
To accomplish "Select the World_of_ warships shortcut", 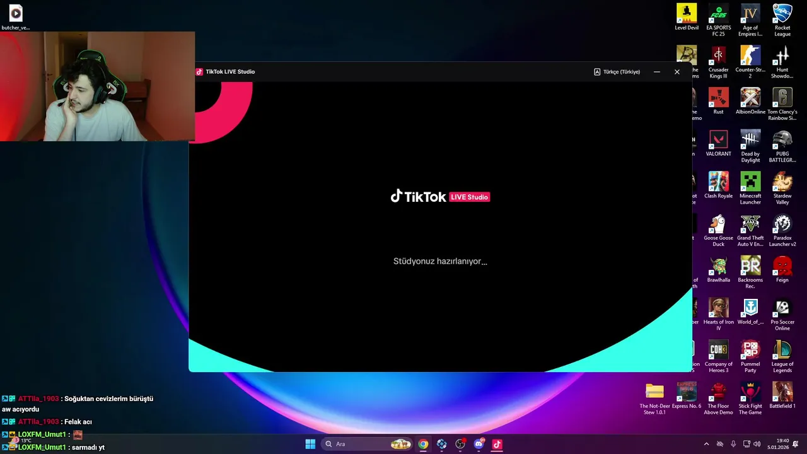I will point(750,311).
